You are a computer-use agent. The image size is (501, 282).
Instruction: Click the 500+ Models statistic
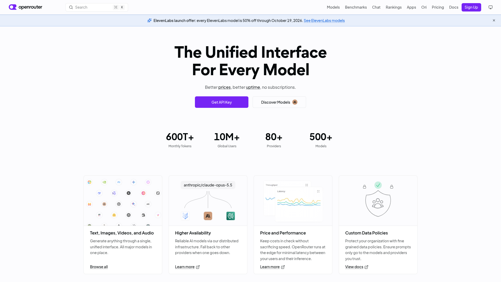pos(321,140)
